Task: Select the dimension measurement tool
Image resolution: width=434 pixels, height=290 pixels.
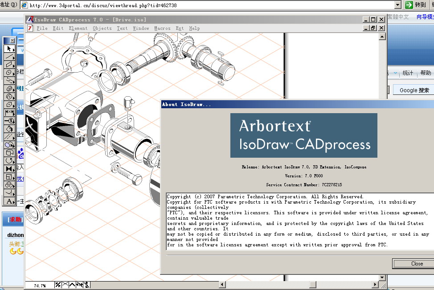Action: point(9,113)
